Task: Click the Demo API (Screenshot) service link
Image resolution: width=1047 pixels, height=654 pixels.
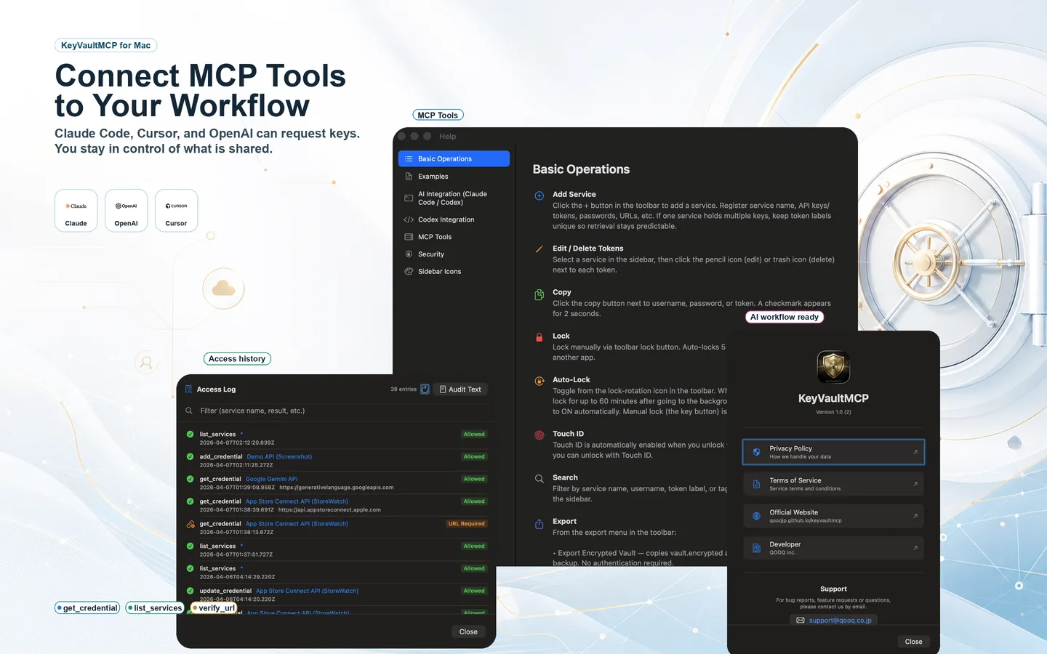Action: tap(279, 456)
